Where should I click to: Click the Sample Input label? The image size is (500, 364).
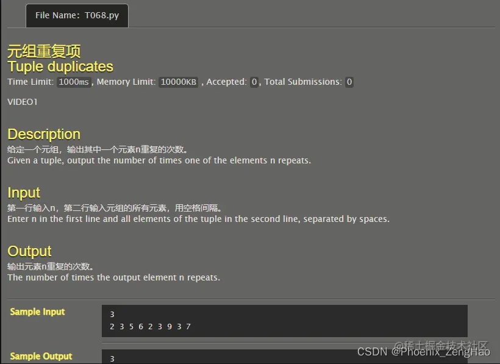pos(37,312)
